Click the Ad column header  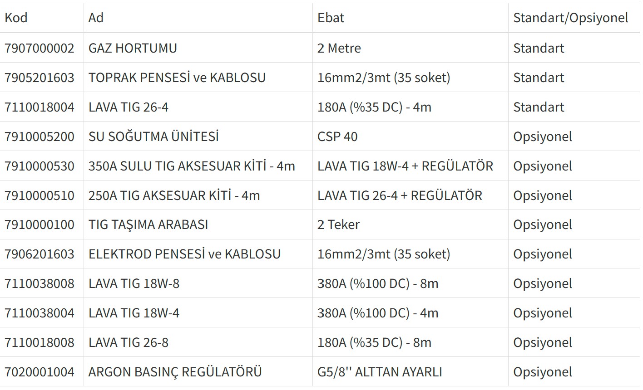tap(96, 18)
